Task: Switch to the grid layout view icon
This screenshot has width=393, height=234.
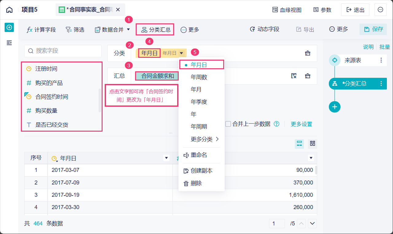Action: click(313, 144)
